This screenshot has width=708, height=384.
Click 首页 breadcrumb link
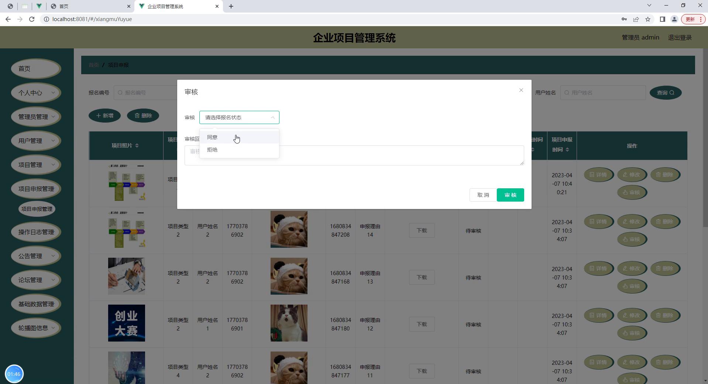[93, 65]
